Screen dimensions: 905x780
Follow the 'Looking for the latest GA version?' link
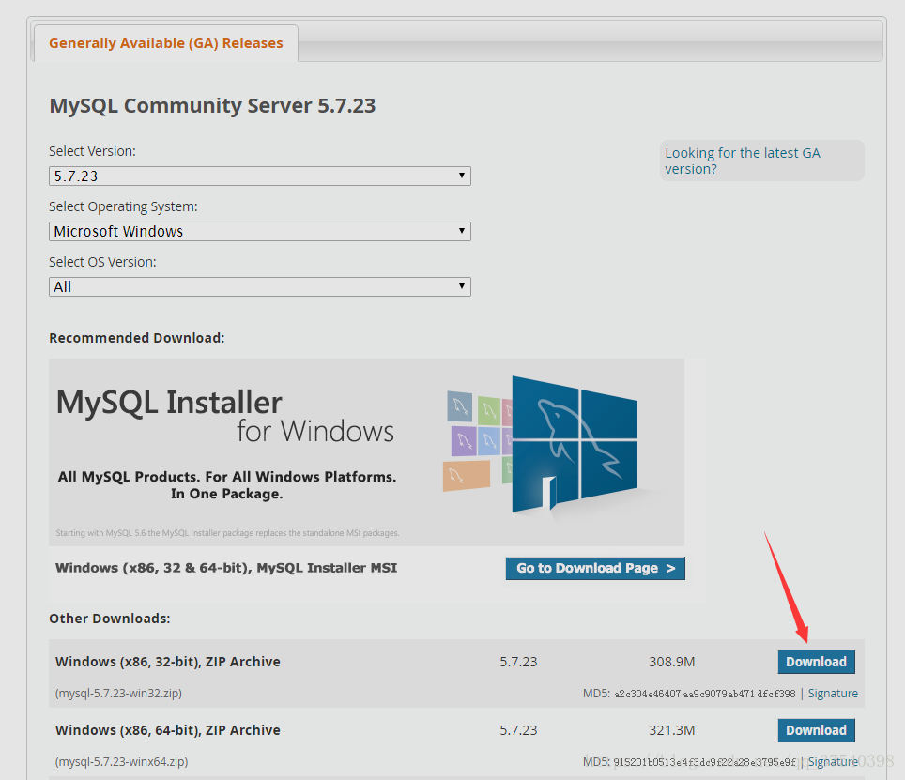[743, 161]
